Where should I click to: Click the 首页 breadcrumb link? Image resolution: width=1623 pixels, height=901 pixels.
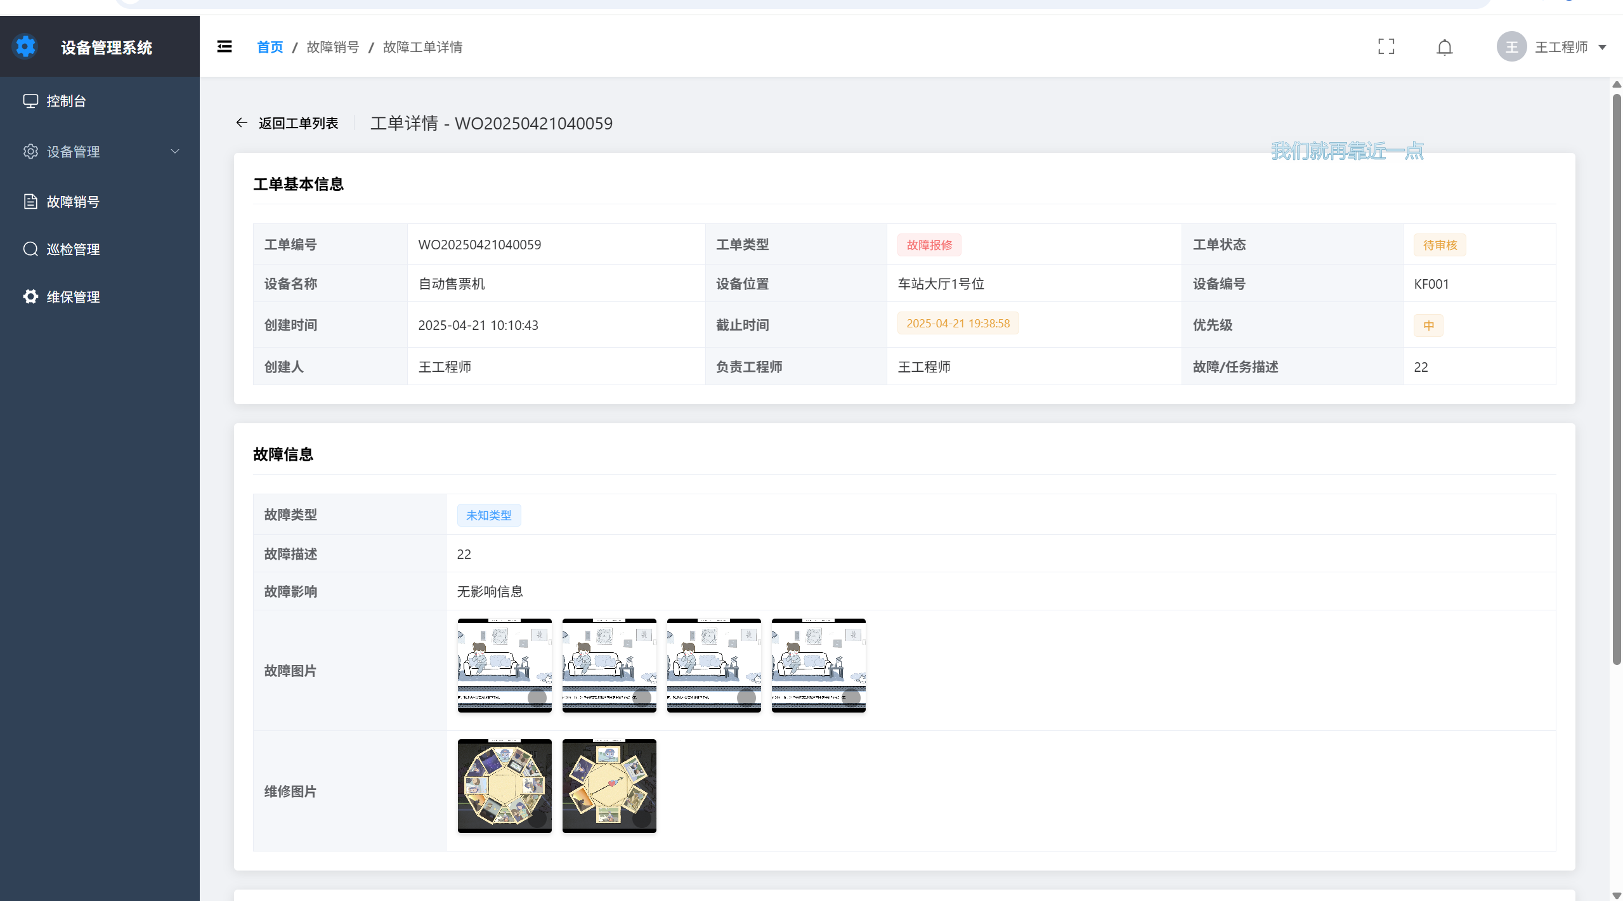(x=270, y=47)
